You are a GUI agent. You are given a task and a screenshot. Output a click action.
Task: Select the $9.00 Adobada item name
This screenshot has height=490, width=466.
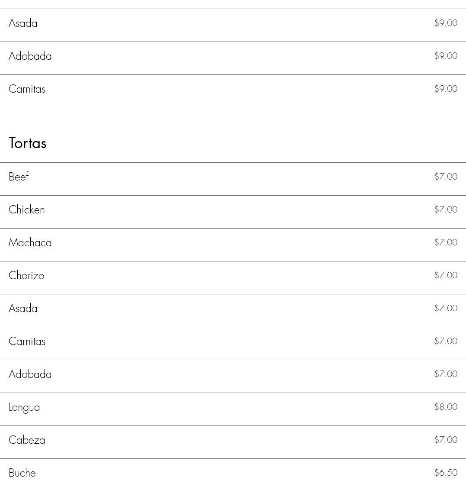30,56
